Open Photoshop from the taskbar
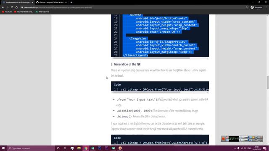Image resolution: width=269 pixels, height=151 pixels. tap(100, 148)
